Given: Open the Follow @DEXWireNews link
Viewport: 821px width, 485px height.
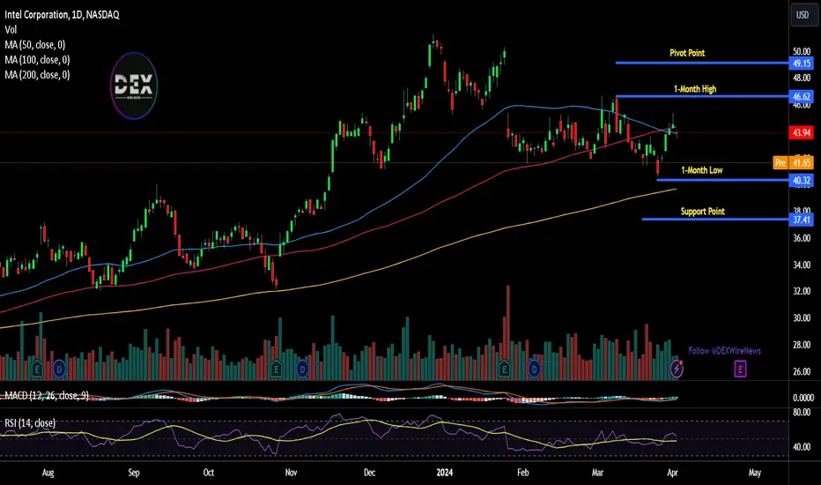Looking at the screenshot, I should point(724,351).
